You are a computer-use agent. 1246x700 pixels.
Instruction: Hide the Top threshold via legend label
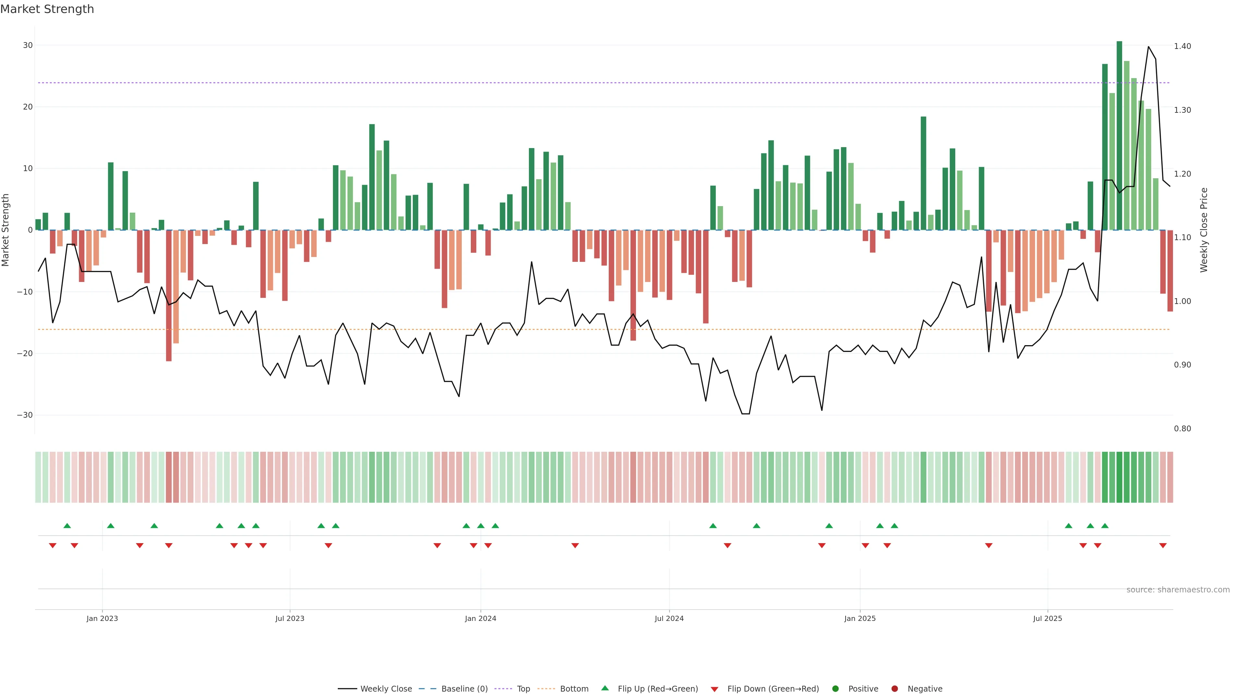(x=523, y=689)
